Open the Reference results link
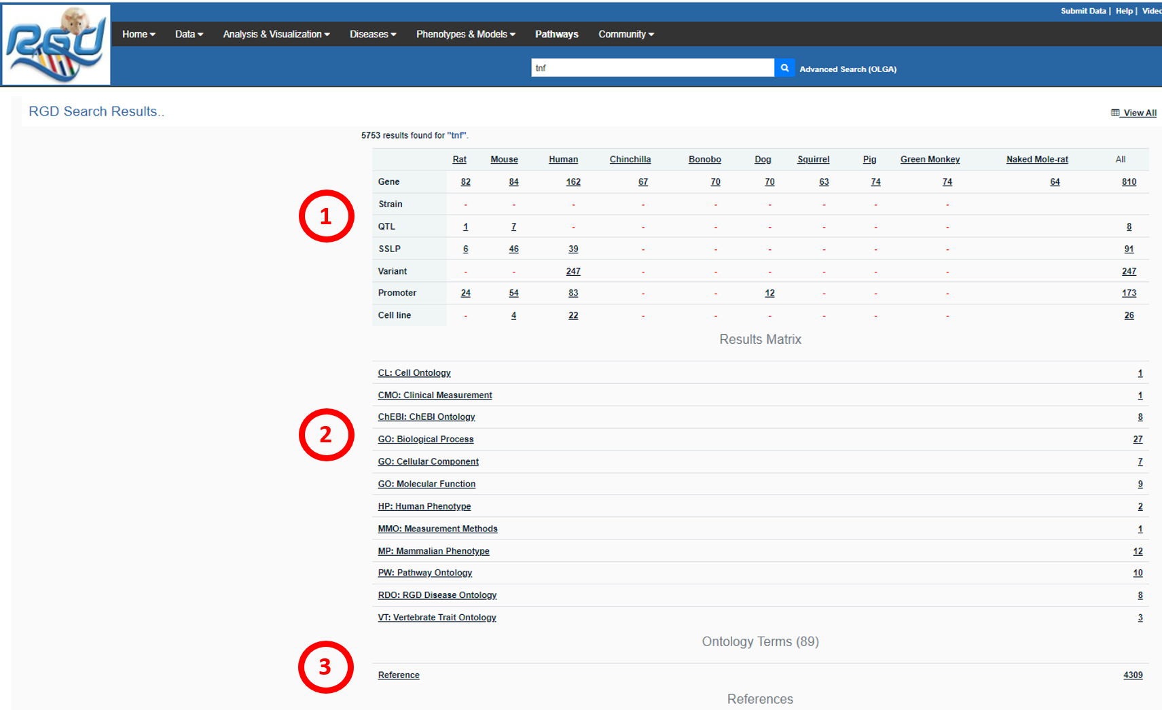 tap(399, 675)
